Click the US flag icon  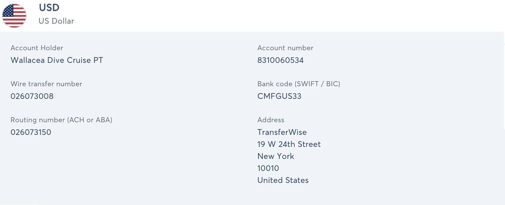(x=14, y=15)
